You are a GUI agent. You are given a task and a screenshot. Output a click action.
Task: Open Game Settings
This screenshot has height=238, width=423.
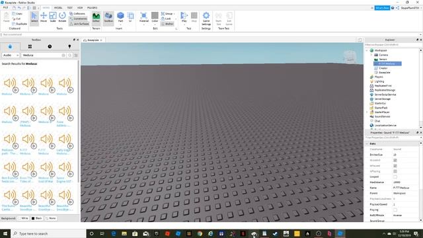(x=206, y=19)
